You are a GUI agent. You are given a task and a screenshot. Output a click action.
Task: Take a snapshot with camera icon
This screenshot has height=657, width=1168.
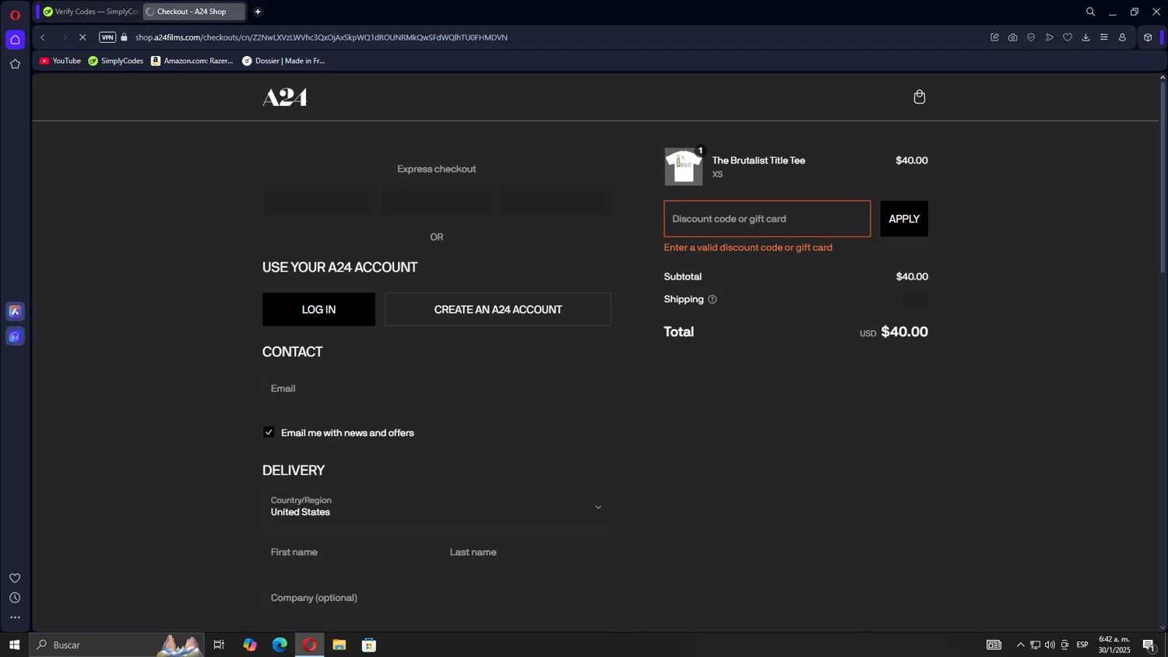click(1013, 37)
